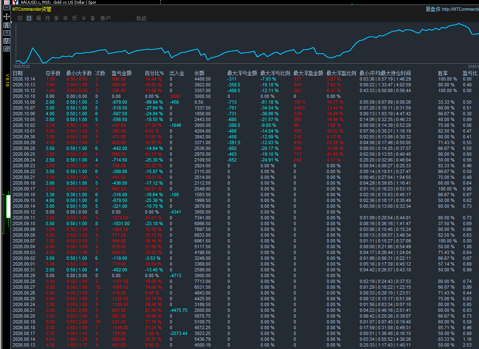
Task: Open the question mark help icon
Action: pos(7,33)
